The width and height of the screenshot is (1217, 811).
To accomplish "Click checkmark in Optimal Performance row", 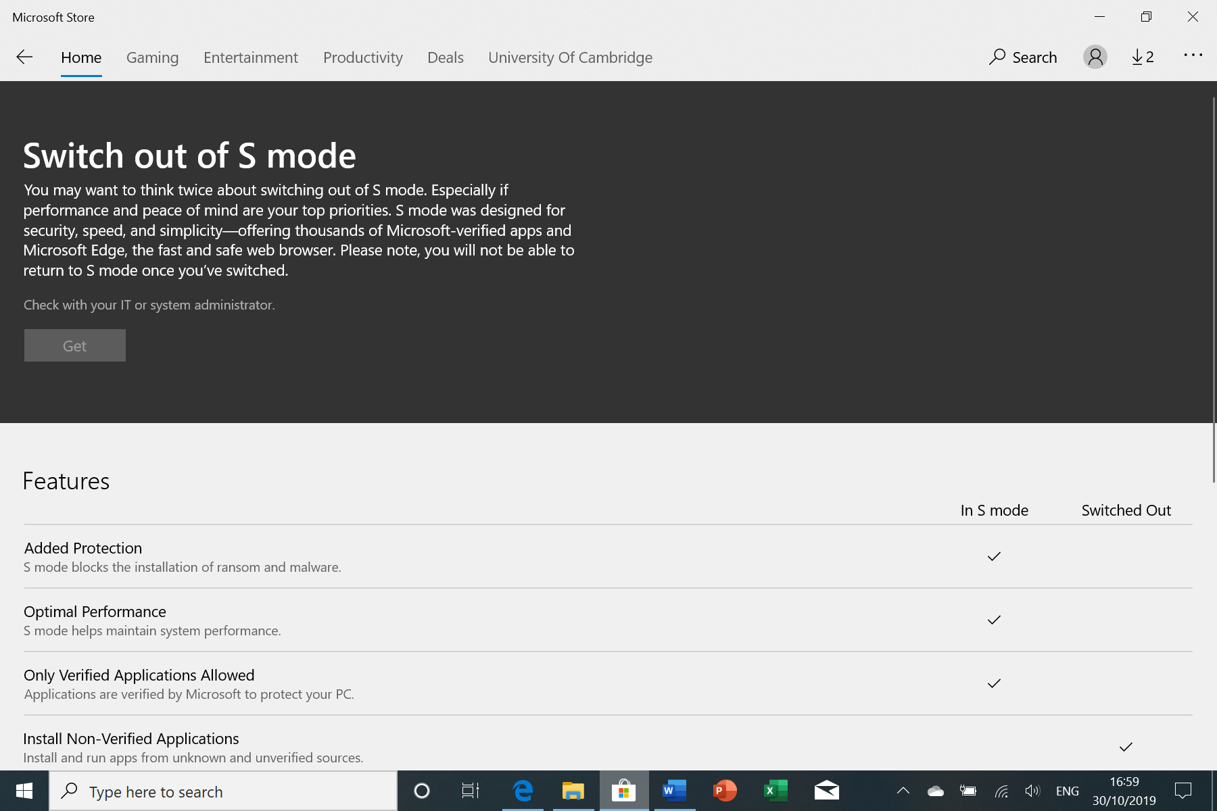I will pos(994,620).
